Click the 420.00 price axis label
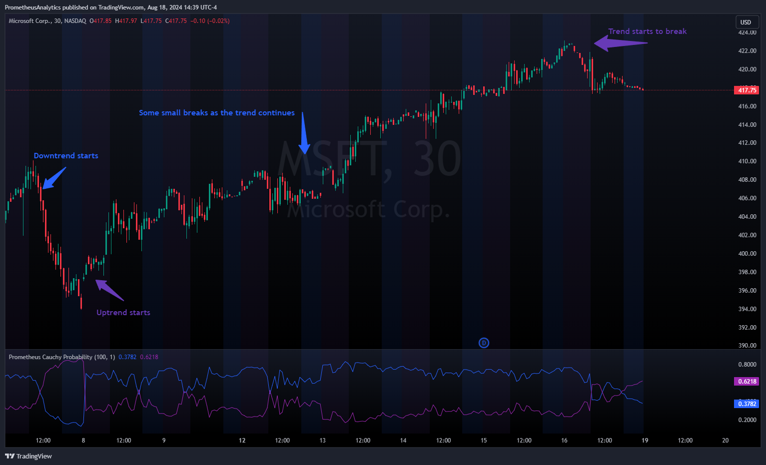766x465 pixels. [747, 69]
